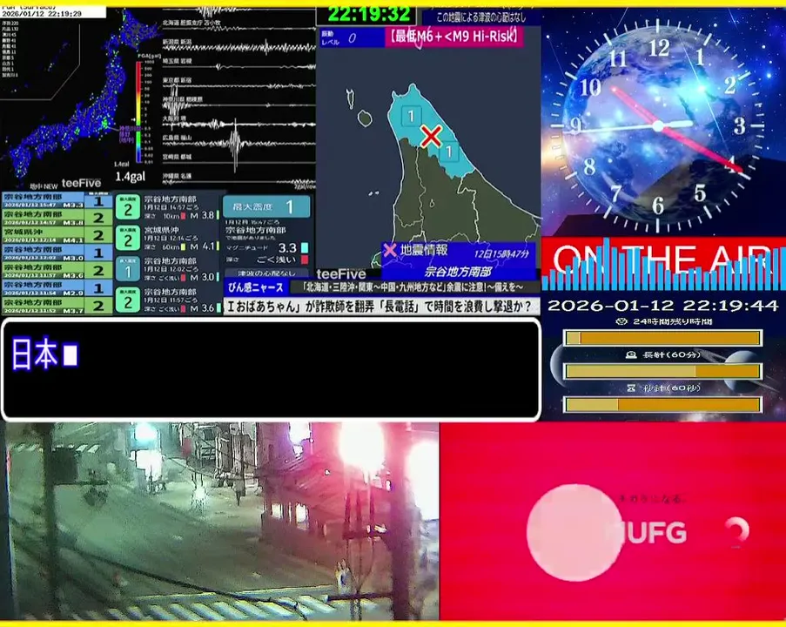Viewport: 786px width, 627px height.
Task: Click the yellow depth square in the 60km row
Action: [183, 246]
